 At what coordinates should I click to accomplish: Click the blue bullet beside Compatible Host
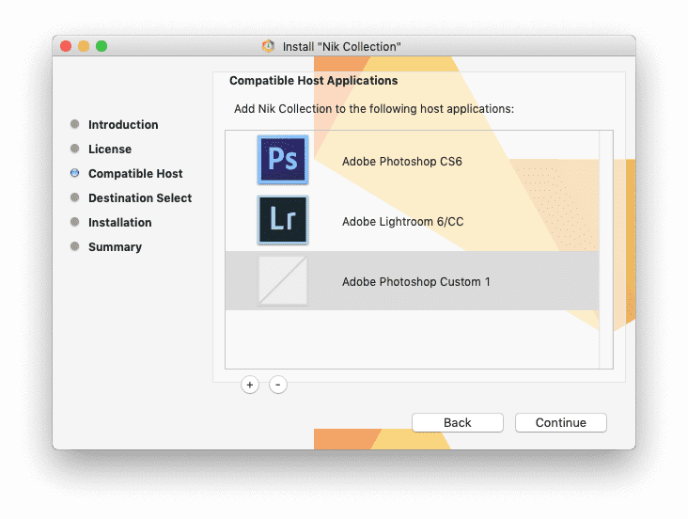click(x=74, y=173)
